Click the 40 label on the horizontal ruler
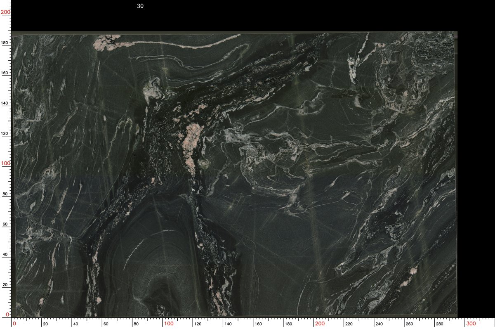The height and width of the screenshot is (329, 495). tap(75, 324)
